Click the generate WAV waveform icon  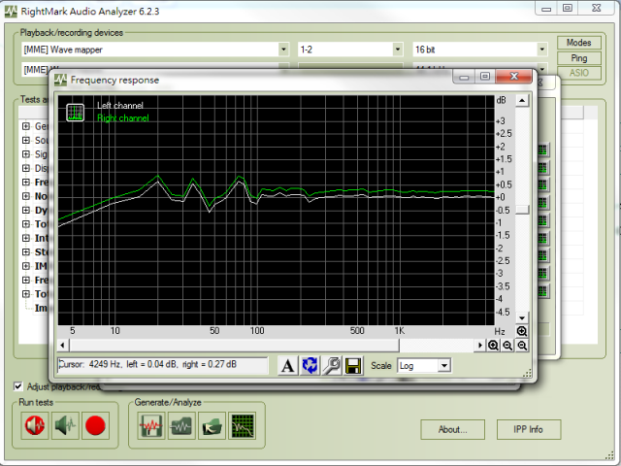coord(151,425)
